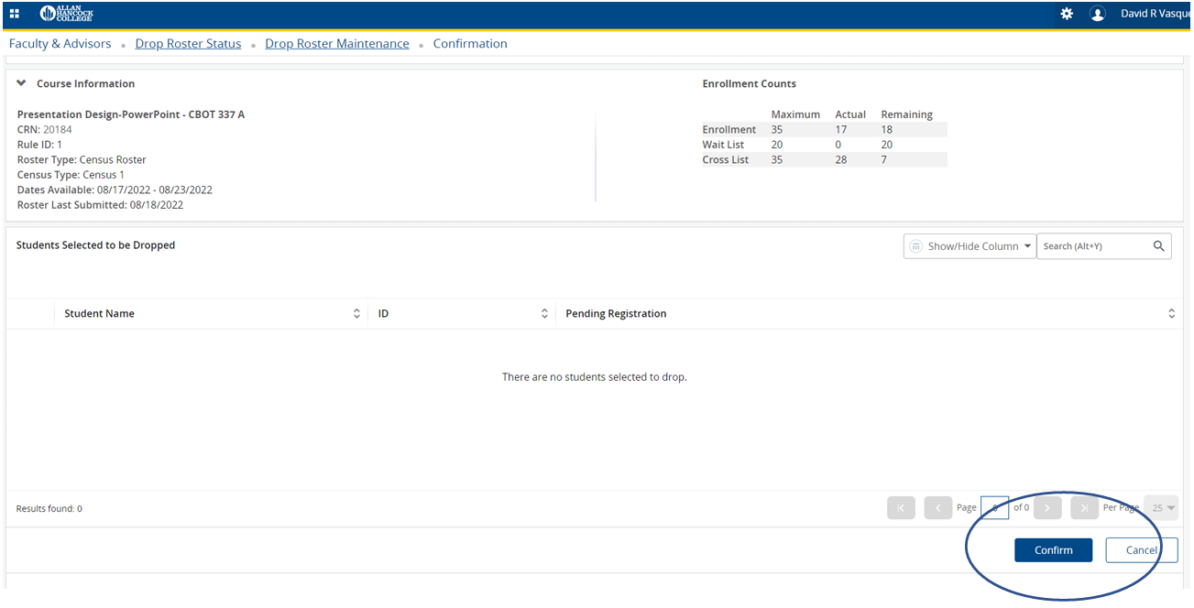Image resolution: width=1194 pixels, height=608 pixels.
Task: Open the Per Page dropdown
Action: 1161,508
